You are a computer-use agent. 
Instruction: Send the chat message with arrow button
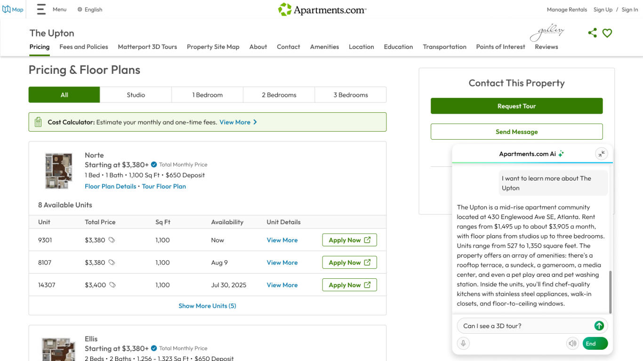[599, 326]
